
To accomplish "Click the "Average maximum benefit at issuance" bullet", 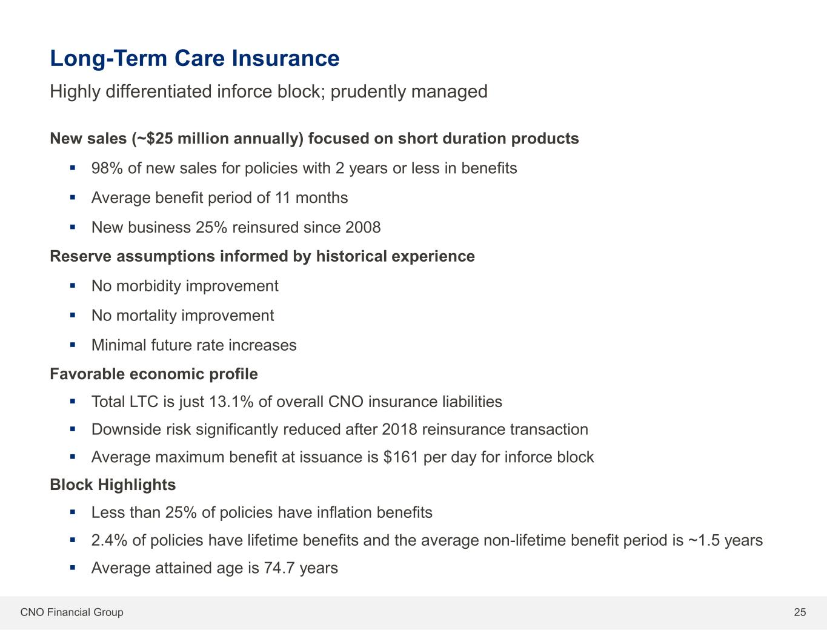I will coord(342,457).
